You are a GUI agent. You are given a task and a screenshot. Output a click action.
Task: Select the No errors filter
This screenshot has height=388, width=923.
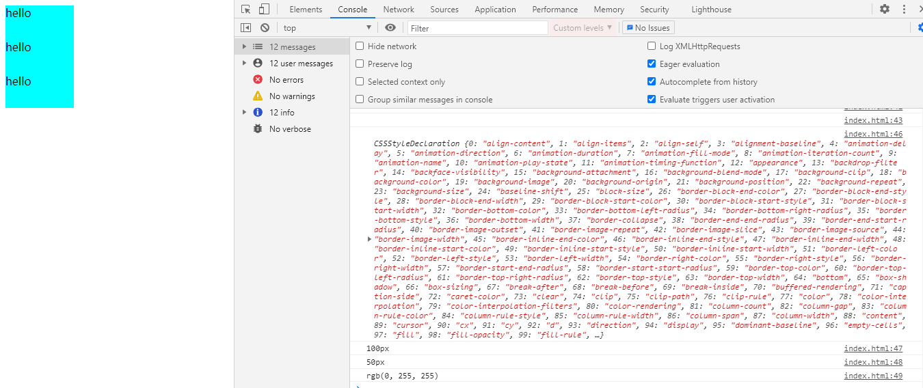click(286, 80)
